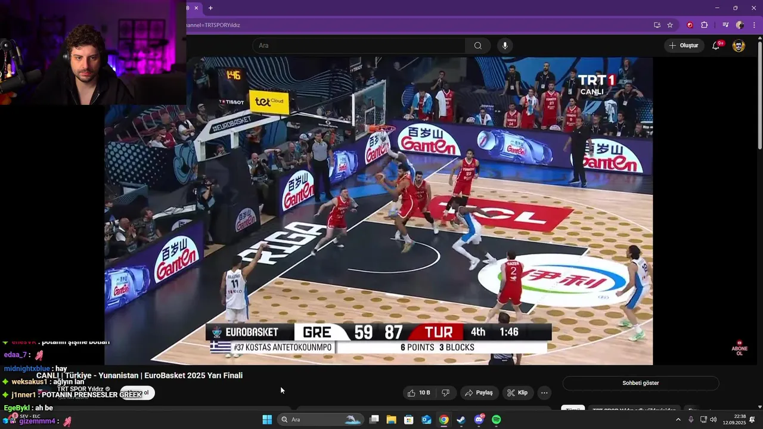763x429 pixels.
Task: Open clock showing 22:38 12.09.2025
Action: pyautogui.click(x=734, y=419)
